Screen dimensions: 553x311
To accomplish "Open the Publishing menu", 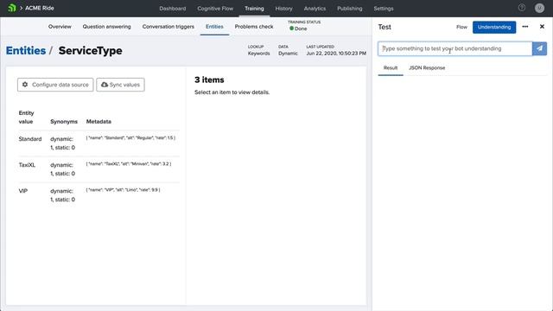I will pyautogui.click(x=349, y=9).
